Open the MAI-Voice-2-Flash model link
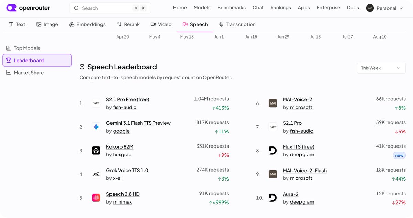The image size is (413, 218). (305, 171)
